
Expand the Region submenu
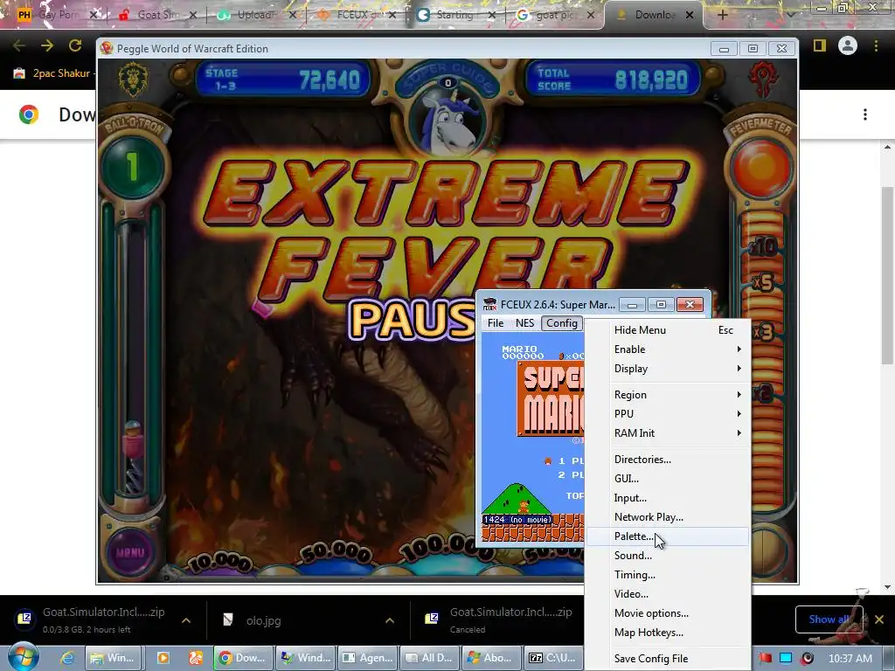point(668,394)
